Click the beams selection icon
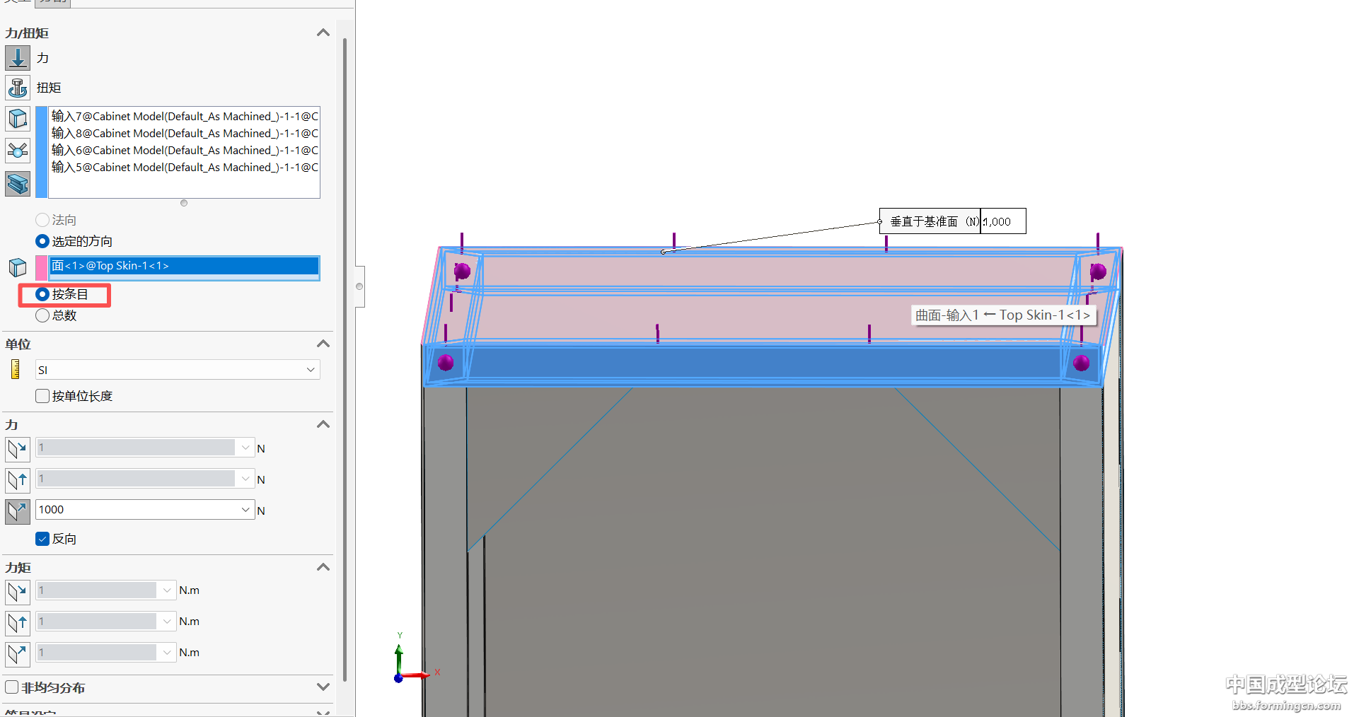1354x717 pixels. click(x=18, y=184)
